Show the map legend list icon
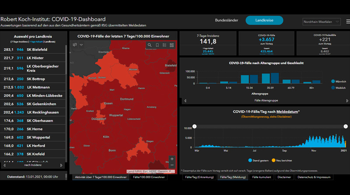Image resolution: width=350 pixels, height=195 pixels. [x=164, y=45]
